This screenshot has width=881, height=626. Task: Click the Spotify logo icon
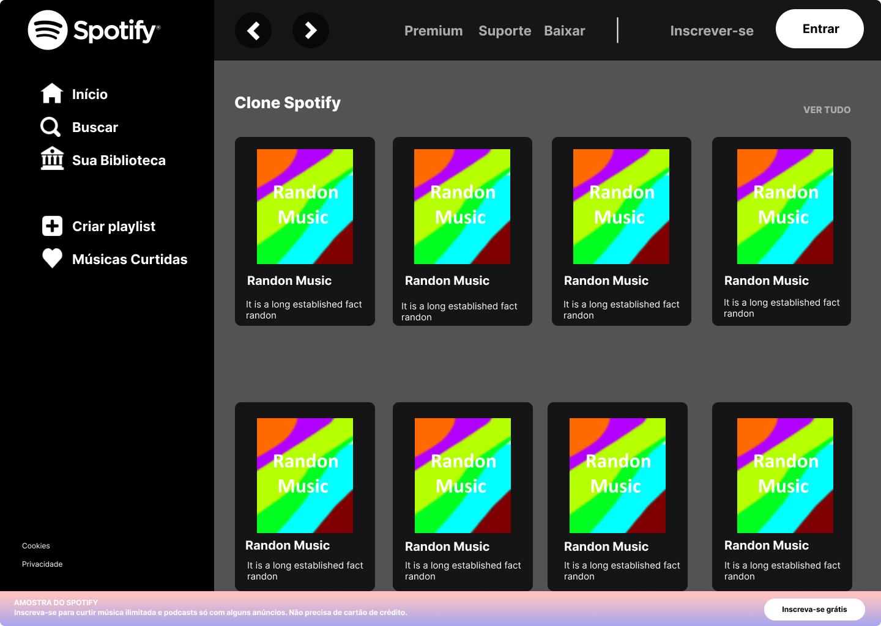point(48,30)
